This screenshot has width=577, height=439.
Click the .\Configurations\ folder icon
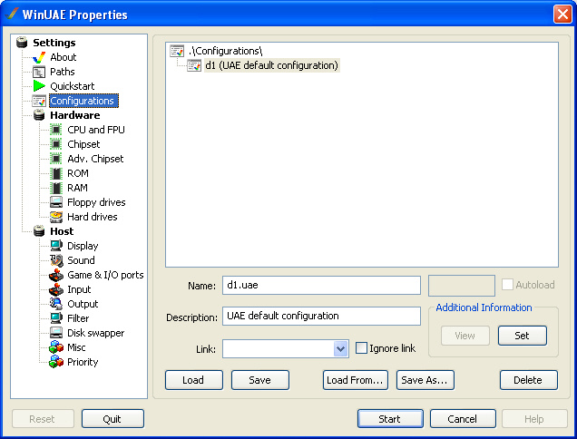177,51
